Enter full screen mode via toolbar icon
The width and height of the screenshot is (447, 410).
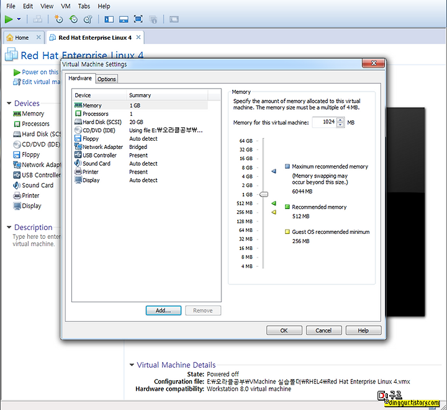[x=138, y=19]
